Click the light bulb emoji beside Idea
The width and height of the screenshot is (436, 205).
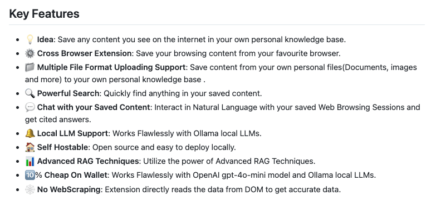click(x=30, y=39)
